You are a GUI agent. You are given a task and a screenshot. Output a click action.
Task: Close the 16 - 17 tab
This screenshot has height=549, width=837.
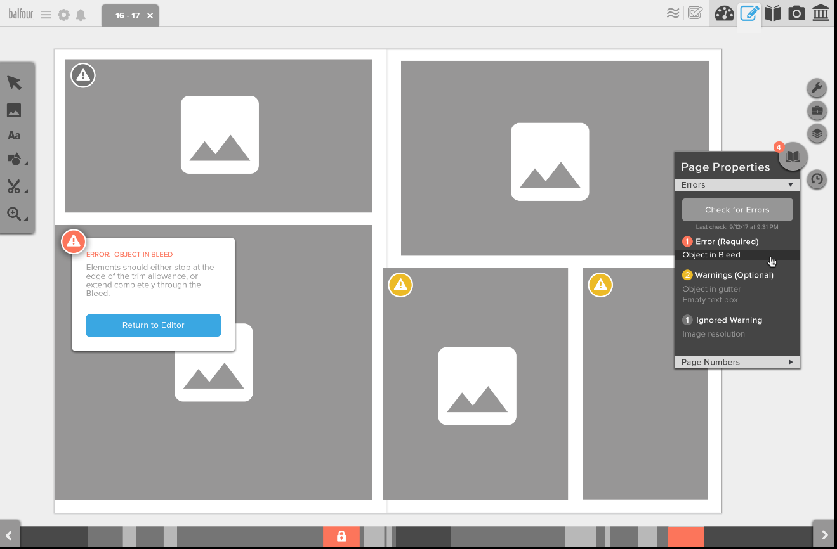pos(150,16)
